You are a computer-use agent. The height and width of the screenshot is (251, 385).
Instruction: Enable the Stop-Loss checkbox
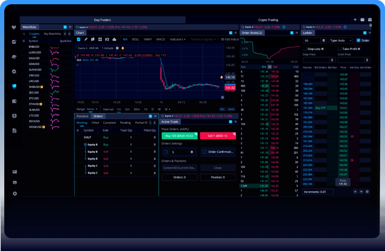point(305,49)
